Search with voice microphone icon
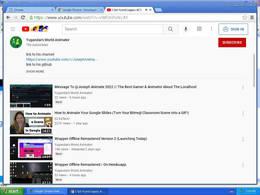The height and width of the screenshot is (195, 260). coord(186,29)
